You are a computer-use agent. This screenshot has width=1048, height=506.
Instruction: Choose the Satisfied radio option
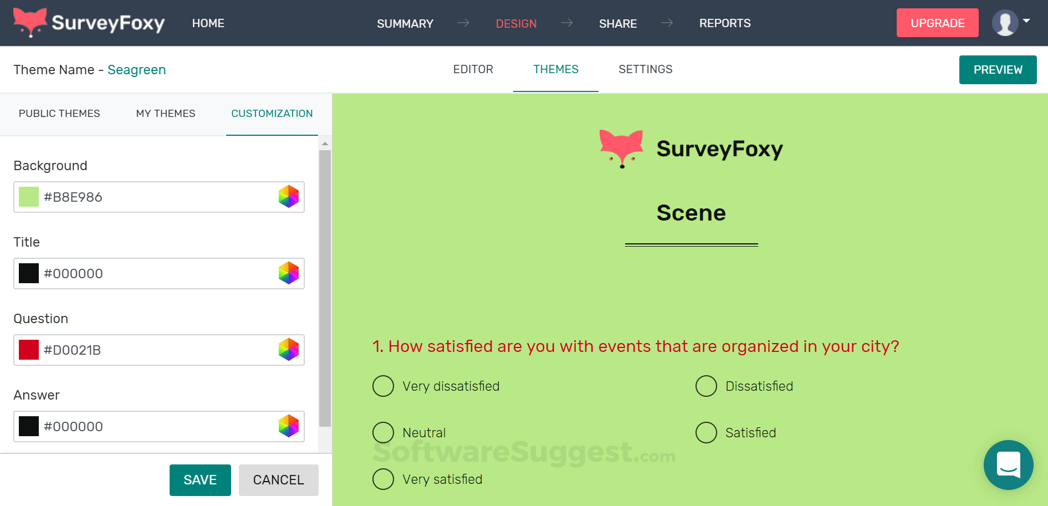click(x=706, y=432)
